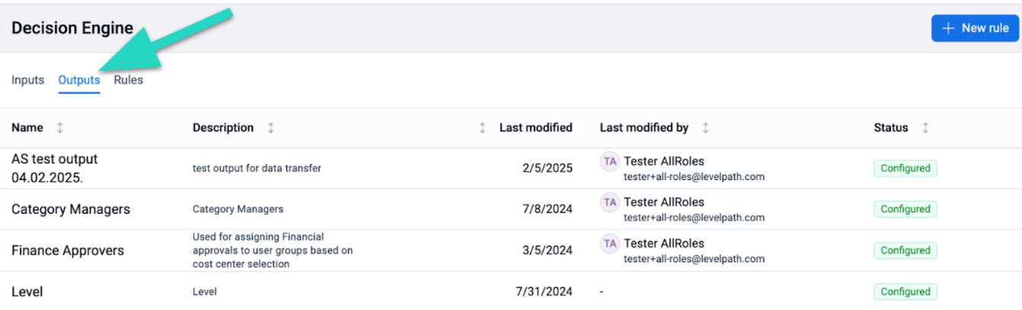Switch to the Inputs tab
The width and height of the screenshot is (1022, 310).
pyautogui.click(x=27, y=80)
